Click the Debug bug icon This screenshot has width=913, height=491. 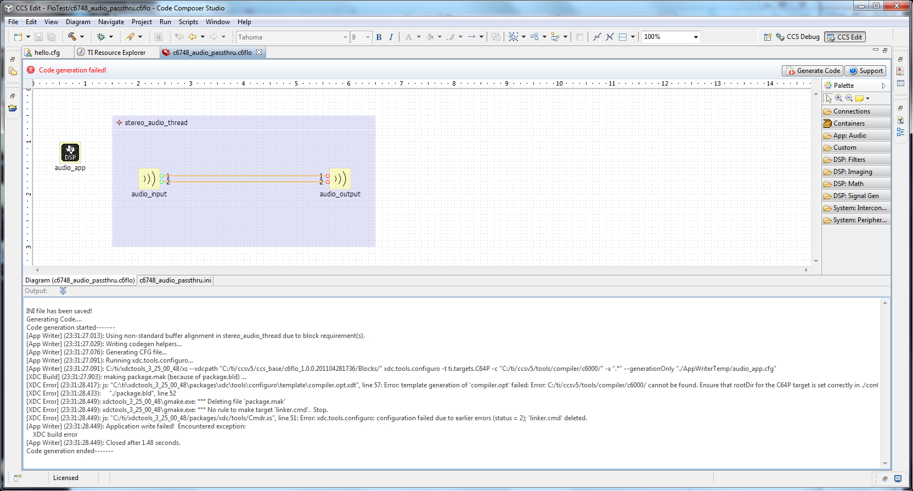click(101, 37)
